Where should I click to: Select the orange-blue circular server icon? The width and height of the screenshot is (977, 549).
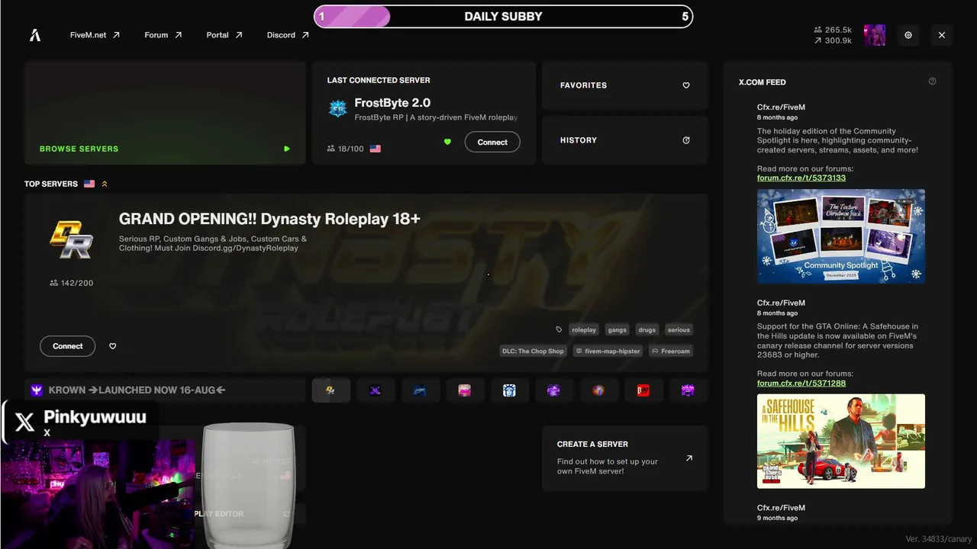pyautogui.click(x=598, y=390)
